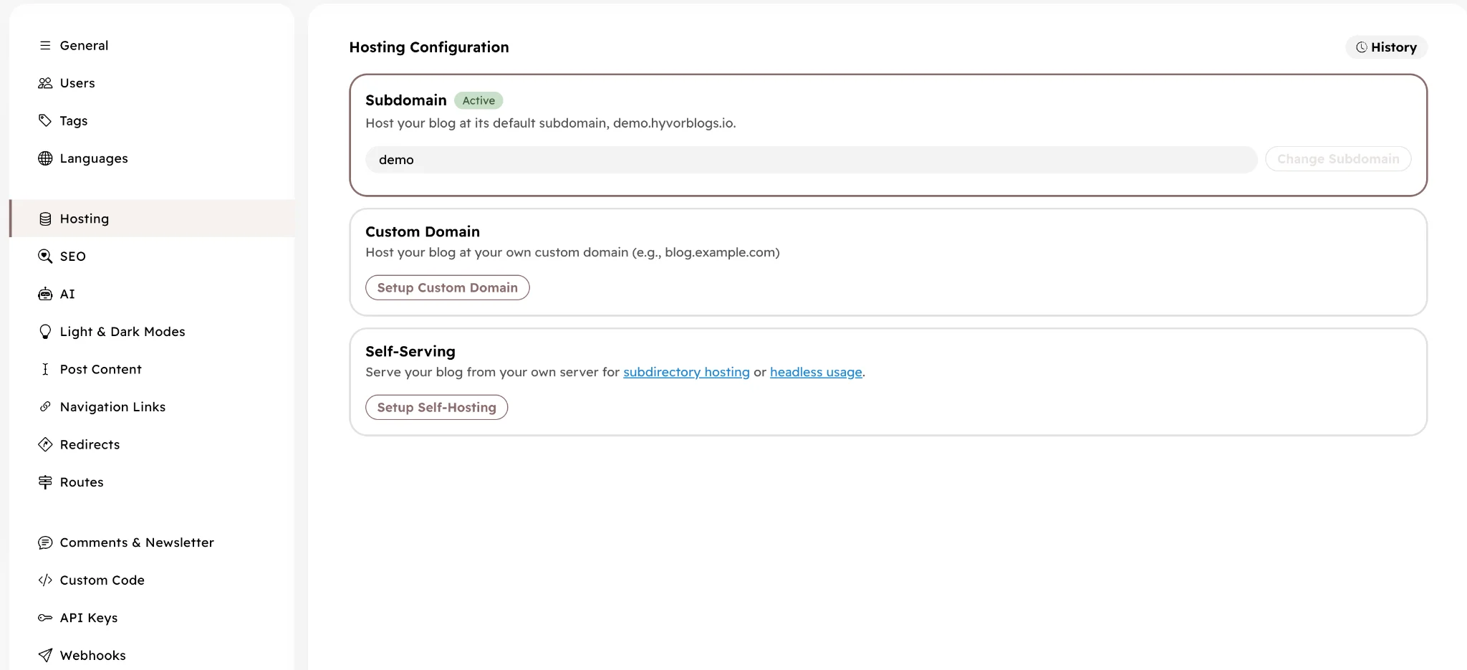Click the Users people icon
Viewport: 1467px width, 670px height.
[45, 83]
